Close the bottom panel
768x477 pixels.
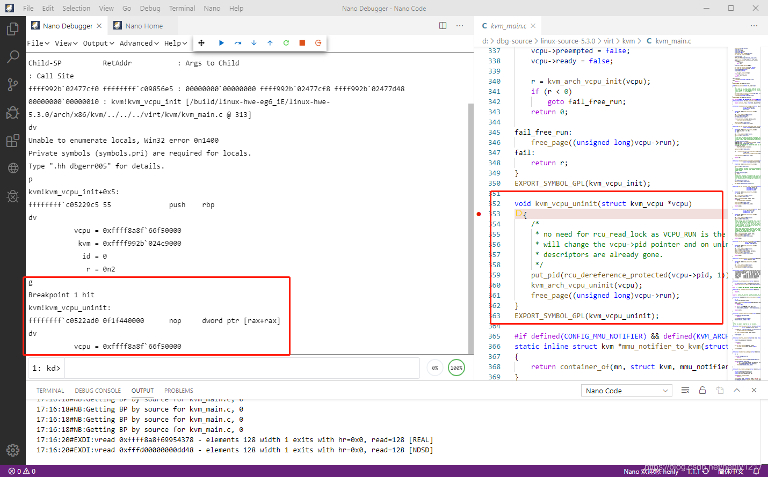click(x=754, y=390)
